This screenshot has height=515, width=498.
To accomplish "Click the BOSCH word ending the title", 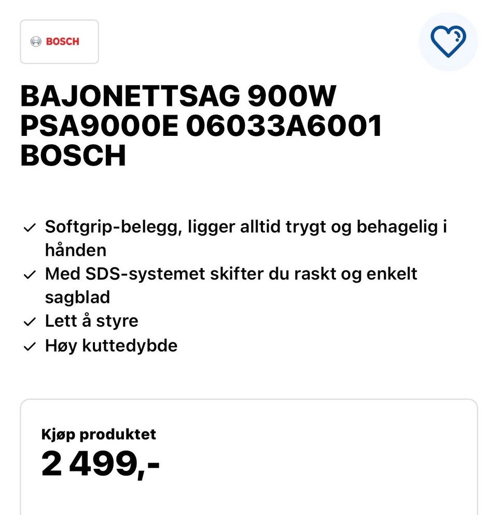I will coord(73,156).
